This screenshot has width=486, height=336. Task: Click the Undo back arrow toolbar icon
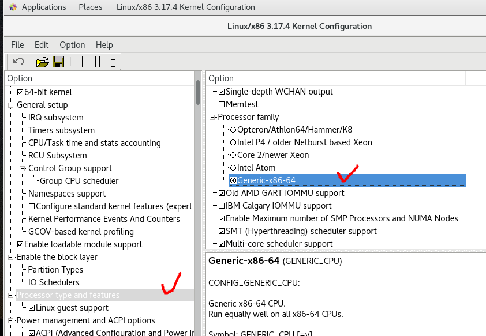click(18, 62)
